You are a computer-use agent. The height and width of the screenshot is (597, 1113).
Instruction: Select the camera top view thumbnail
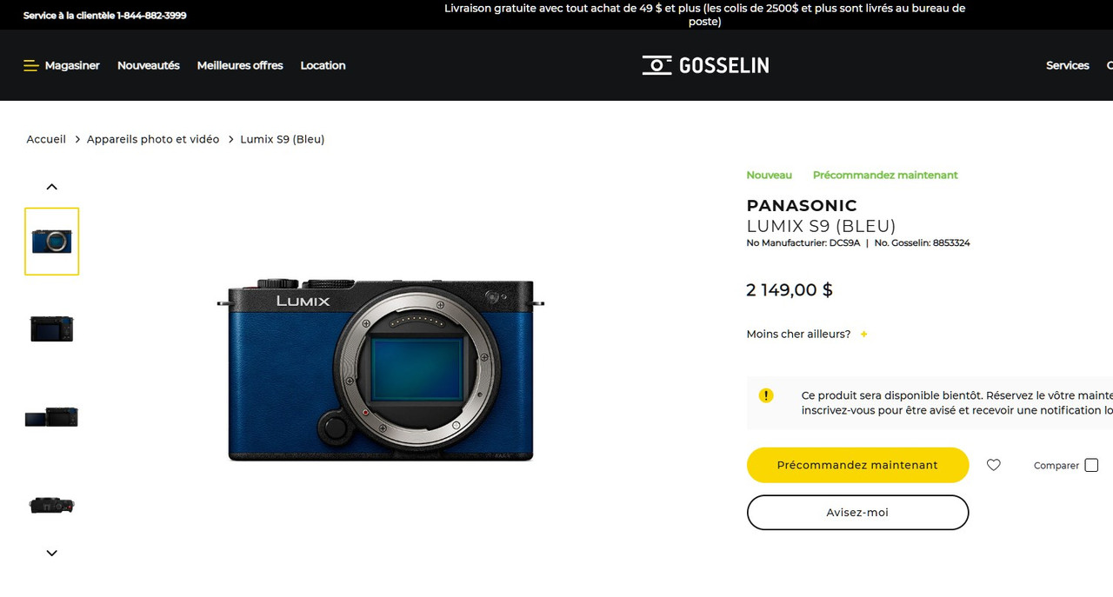(52, 504)
